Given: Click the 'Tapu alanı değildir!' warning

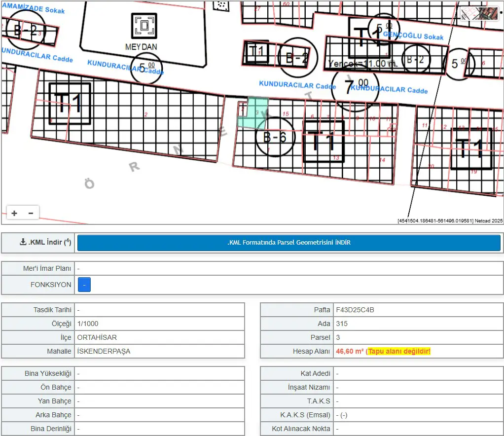Looking at the screenshot, I should click(399, 352).
